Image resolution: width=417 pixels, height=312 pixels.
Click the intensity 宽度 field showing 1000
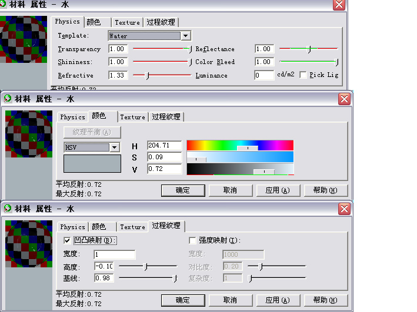pos(243,254)
